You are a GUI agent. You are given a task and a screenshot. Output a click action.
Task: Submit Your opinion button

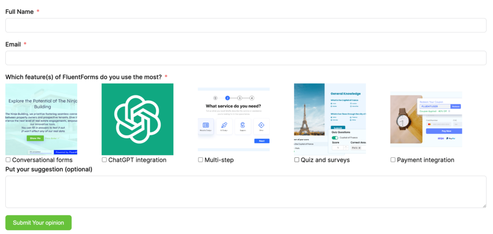[x=39, y=222]
